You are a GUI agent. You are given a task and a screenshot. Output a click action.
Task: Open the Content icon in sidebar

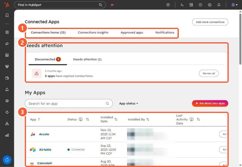click(7, 55)
